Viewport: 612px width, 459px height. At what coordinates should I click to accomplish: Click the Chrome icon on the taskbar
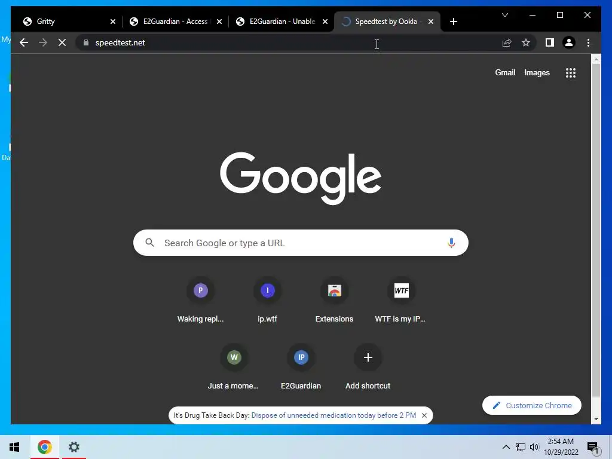click(x=44, y=447)
